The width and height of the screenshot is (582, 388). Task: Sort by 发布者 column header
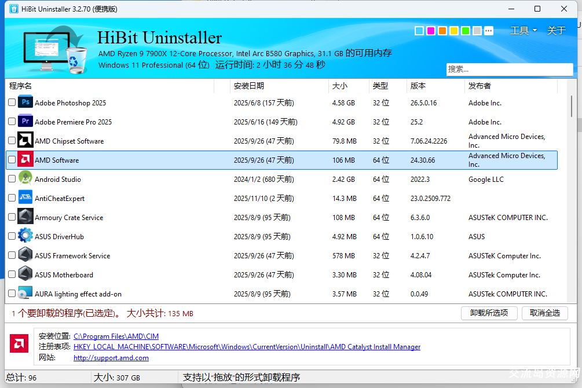point(511,86)
